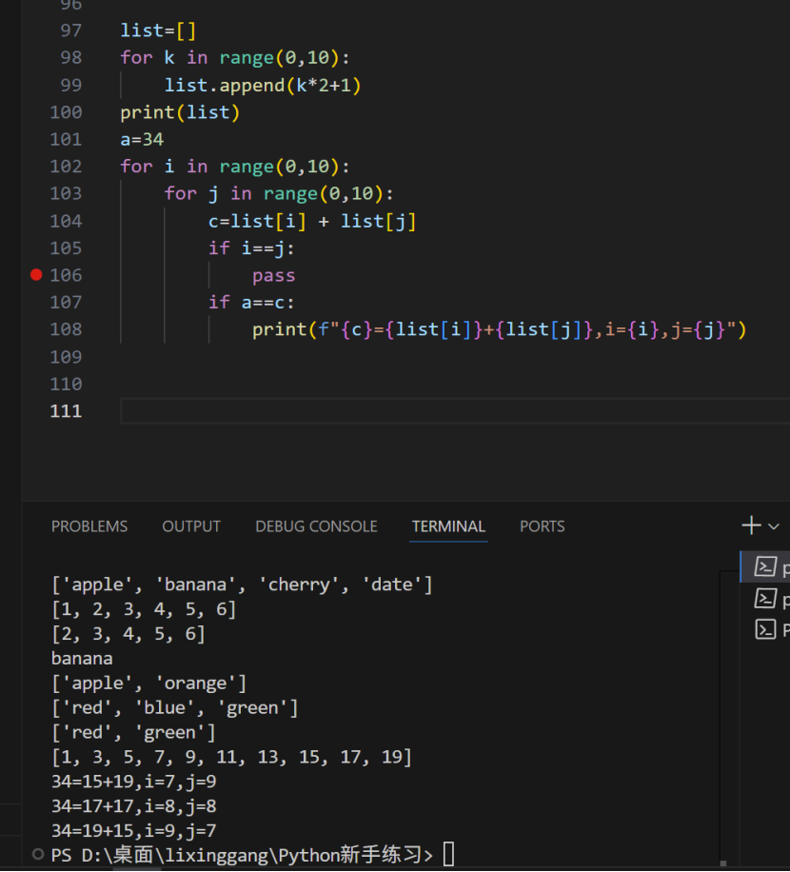The image size is (790, 872).
Task: Click 'if i==j:' on line 105
Action: click(x=251, y=248)
